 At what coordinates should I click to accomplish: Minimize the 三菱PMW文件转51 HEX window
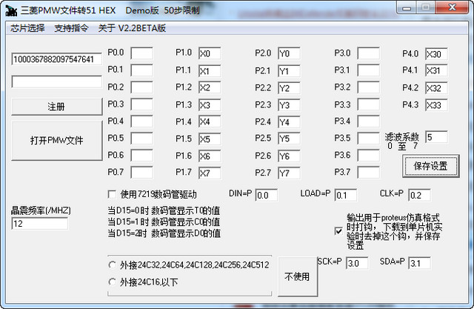click(x=407, y=7)
